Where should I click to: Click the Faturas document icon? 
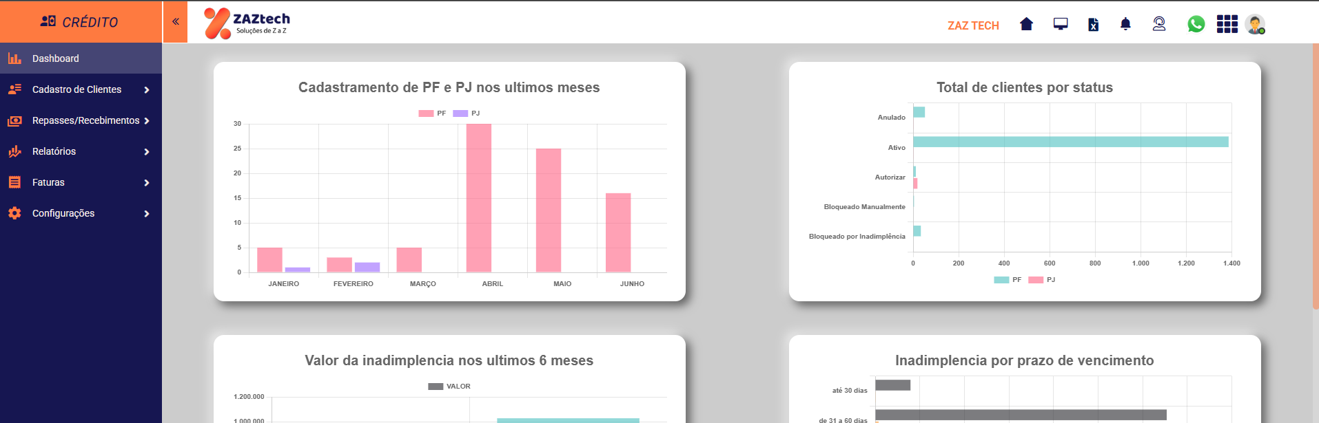click(14, 182)
